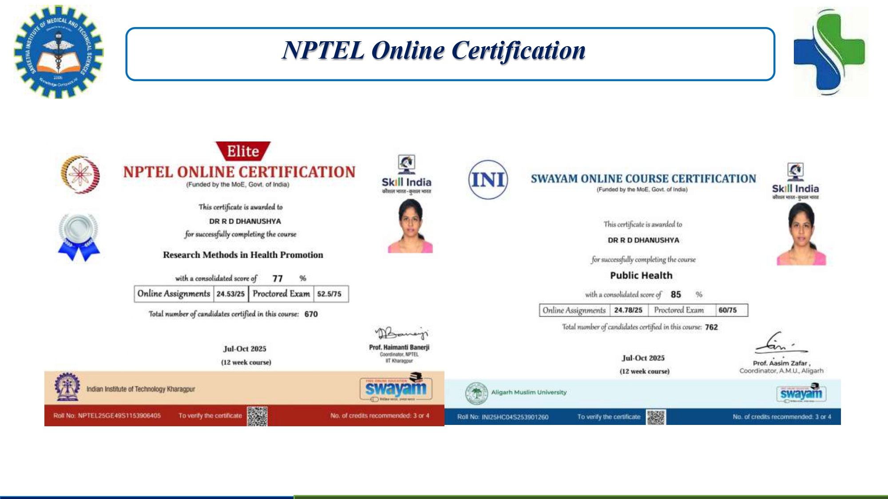Select the NPTEL Online Certification title
888x499 pixels.
(434, 50)
